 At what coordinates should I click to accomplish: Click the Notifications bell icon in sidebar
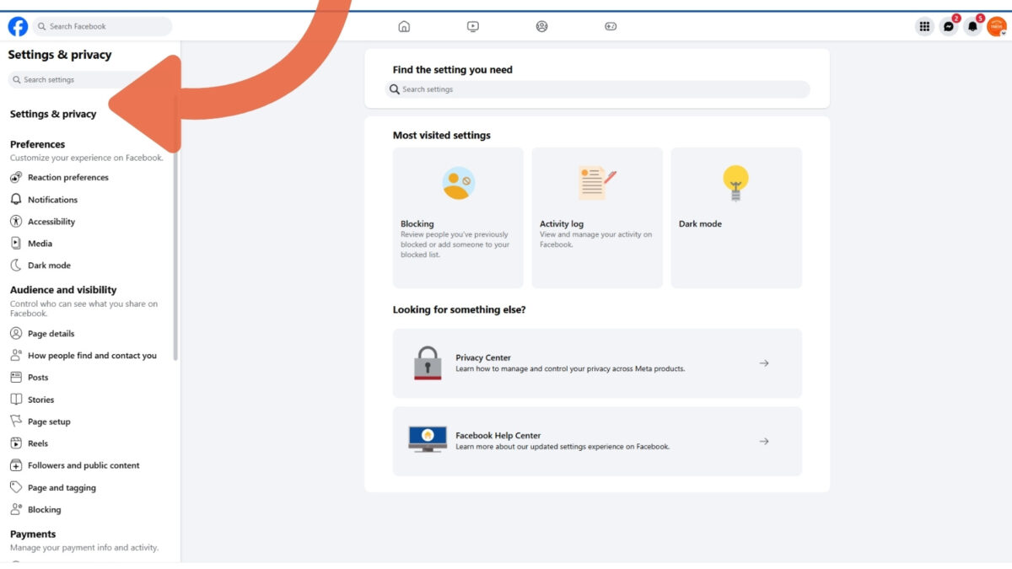pyautogui.click(x=16, y=200)
